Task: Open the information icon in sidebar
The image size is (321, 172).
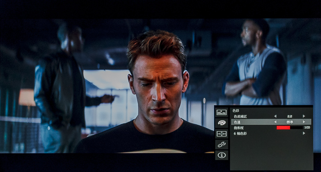Action: click(221, 155)
